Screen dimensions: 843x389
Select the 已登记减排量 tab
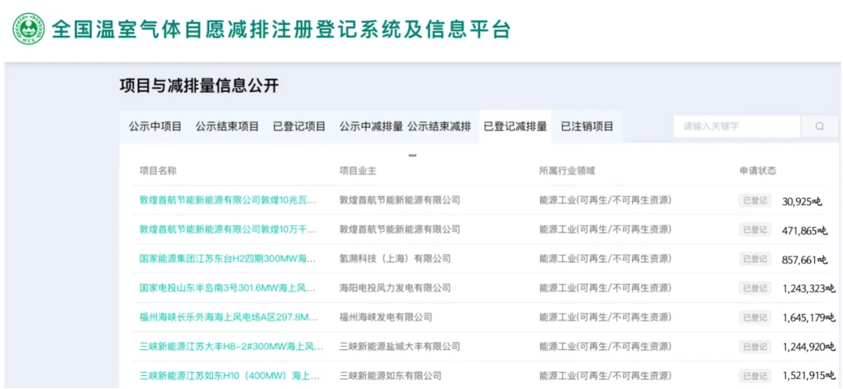[x=515, y=127]
